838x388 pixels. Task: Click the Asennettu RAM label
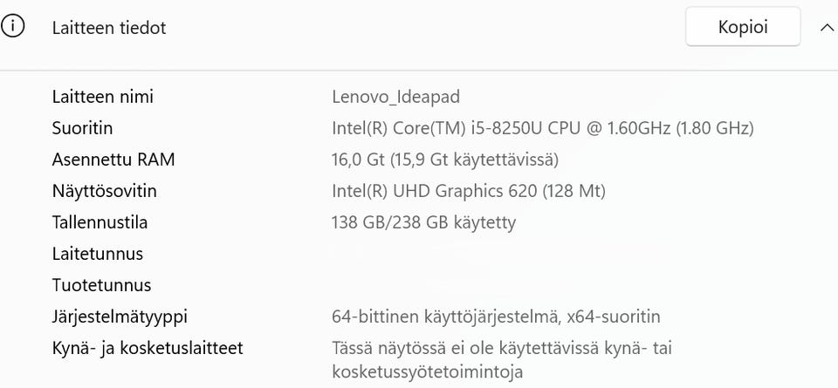click(113, 160)
